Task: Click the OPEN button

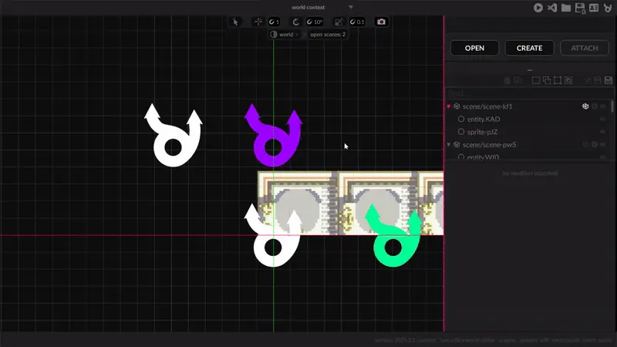Action: pos(474,48)
